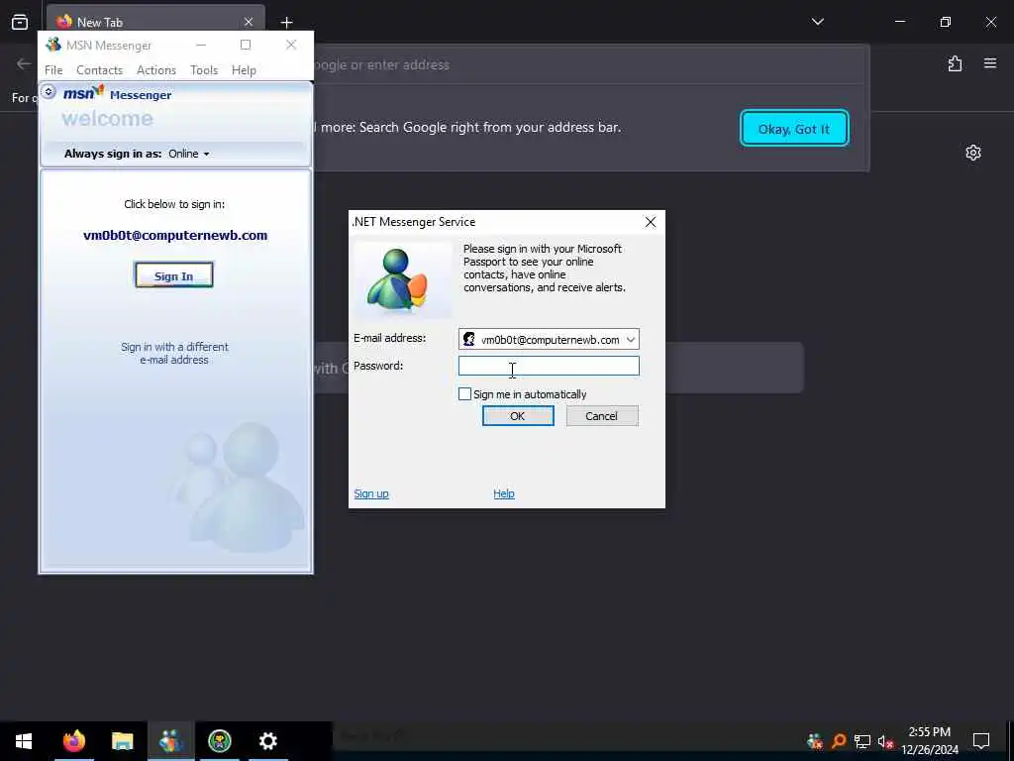
Task: Check Sign me in automatically
Action: [464, 393]
